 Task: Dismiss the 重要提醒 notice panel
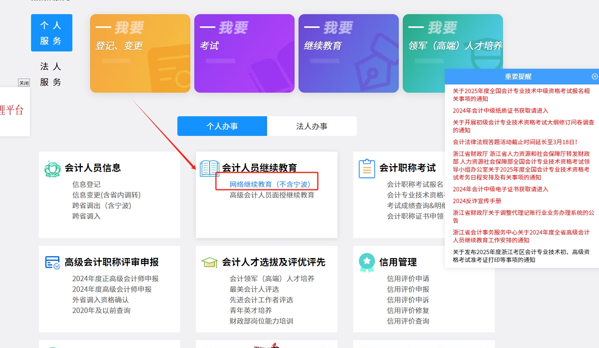coord(595,77)
